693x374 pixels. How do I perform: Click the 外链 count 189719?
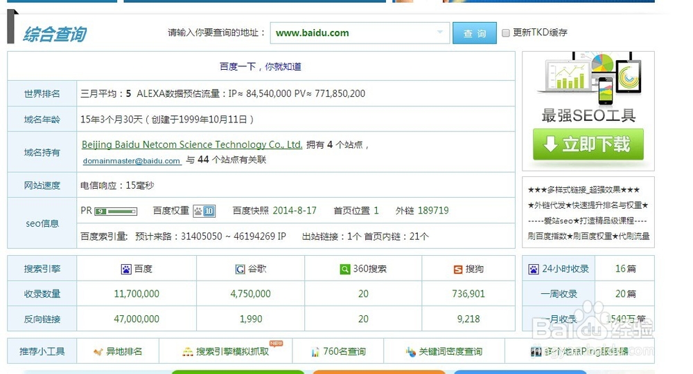pyautogui.click(x=433, y=211)
